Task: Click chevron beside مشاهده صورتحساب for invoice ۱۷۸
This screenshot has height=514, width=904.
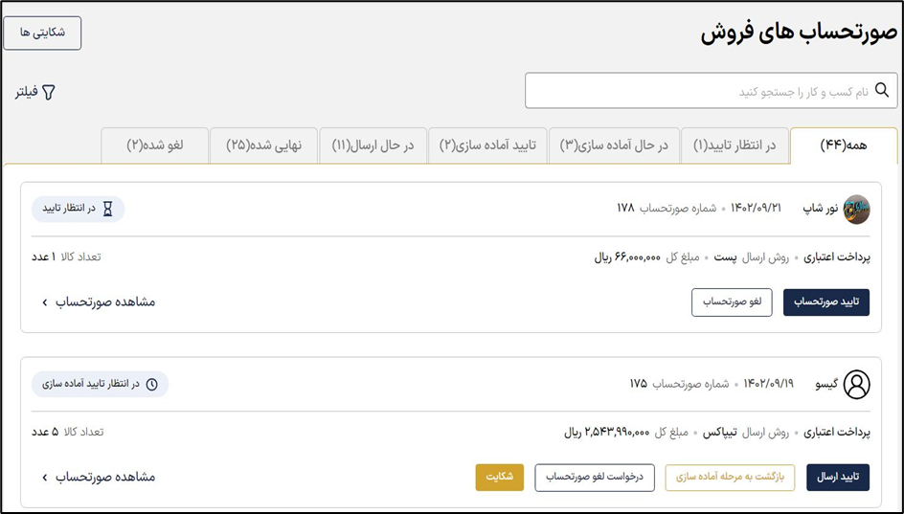Action: pos(44,302)
